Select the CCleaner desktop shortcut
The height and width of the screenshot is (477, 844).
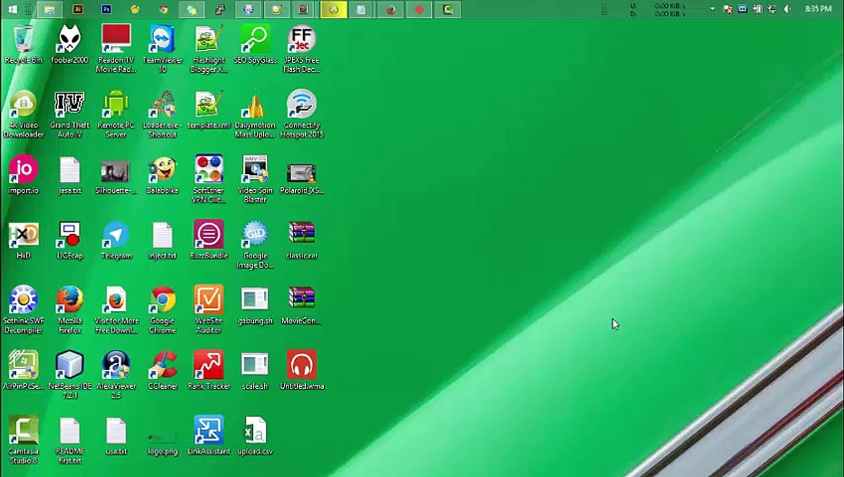[x=163, y=370]
